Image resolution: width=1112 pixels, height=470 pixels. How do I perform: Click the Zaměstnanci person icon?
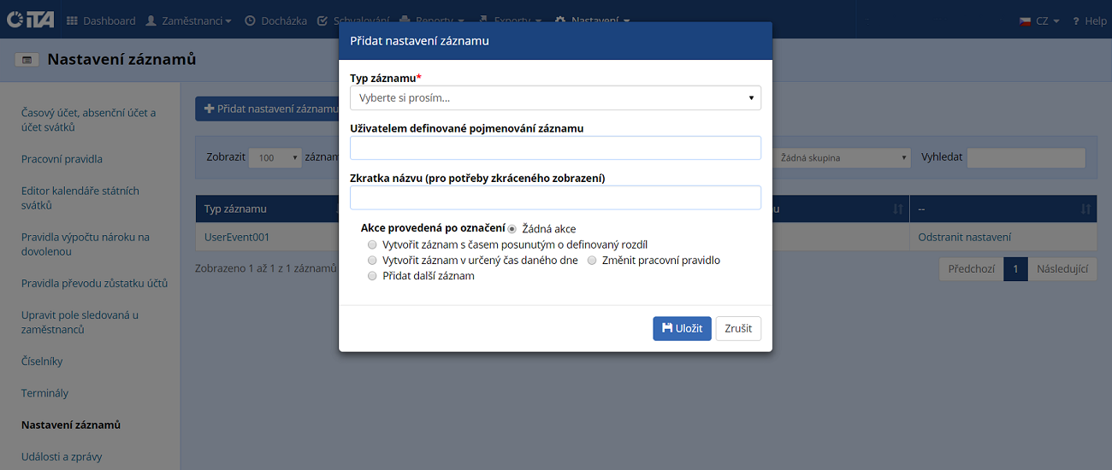151,21
